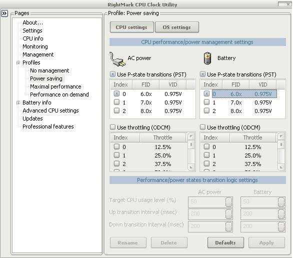Open the Battery info page

point(37,102)
